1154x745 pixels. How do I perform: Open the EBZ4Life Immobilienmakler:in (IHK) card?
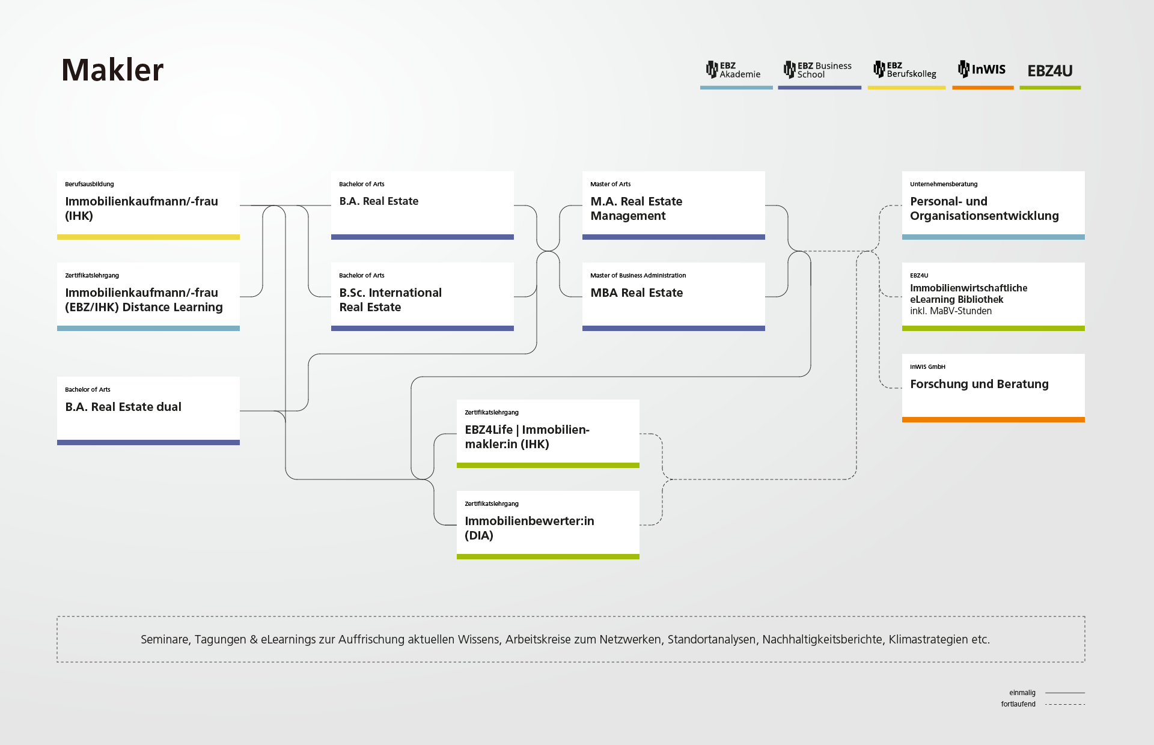(x=548, y=434)
